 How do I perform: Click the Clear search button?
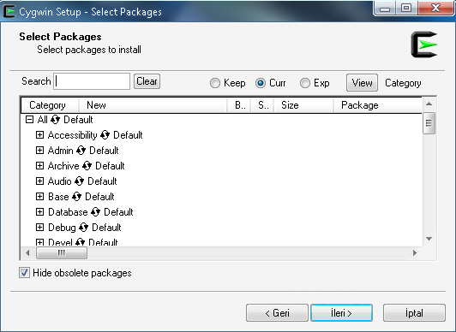[x=147, y=81]
